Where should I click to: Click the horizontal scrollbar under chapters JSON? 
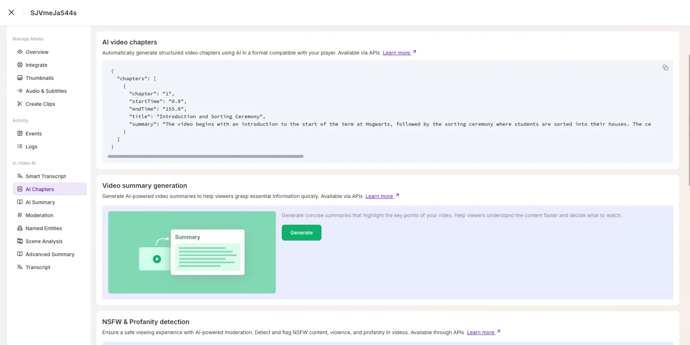tap(205, 156)
